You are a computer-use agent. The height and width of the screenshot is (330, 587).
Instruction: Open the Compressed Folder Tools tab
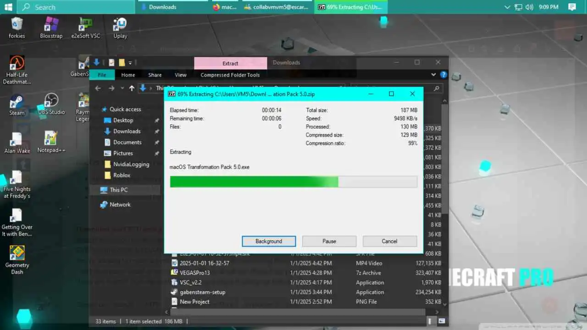click(x=230, y=75)
